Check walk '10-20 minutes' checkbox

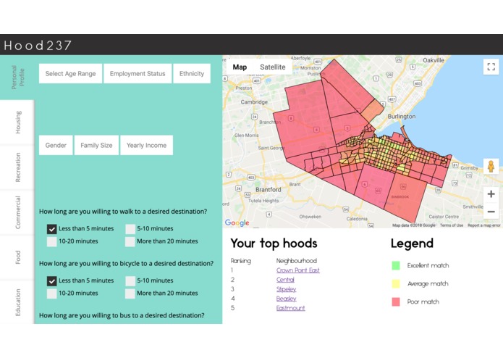[x=51, y=241]
